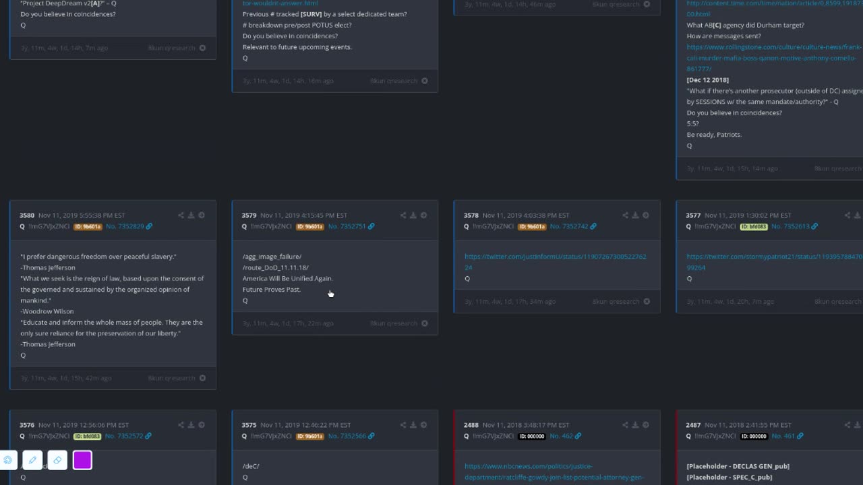Click the arrow-circle icon on post 3578
Screen dimensions: 863x485
(645, 216)
